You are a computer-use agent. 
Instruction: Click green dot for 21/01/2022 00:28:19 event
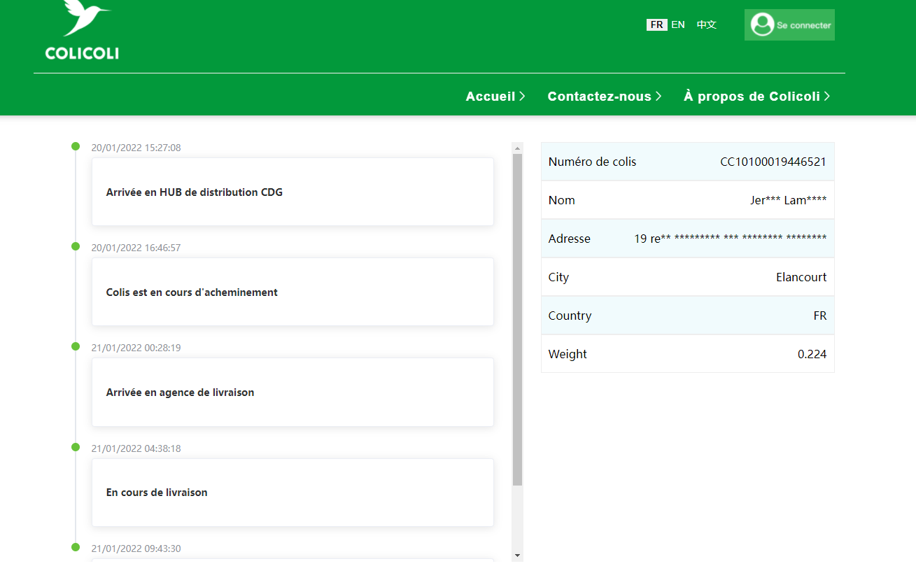(76, 346)
